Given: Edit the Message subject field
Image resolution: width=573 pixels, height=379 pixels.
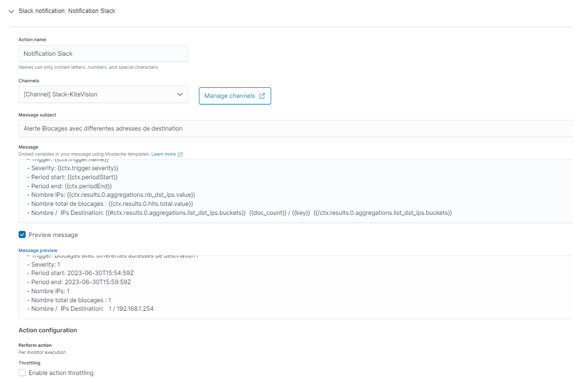Looking at the screenshot, I should coord(295,129).
